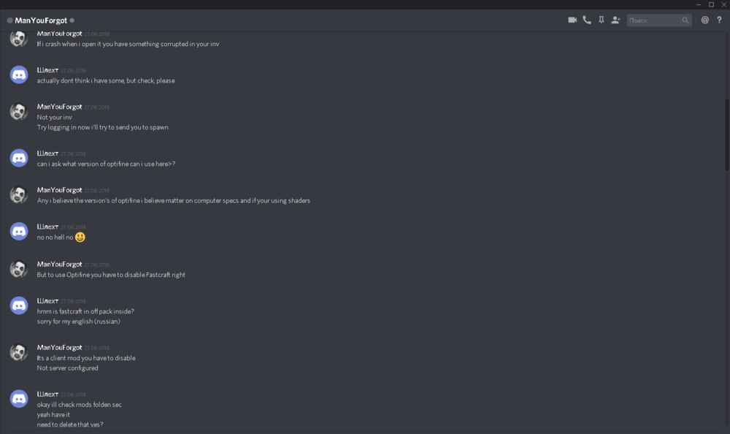Click the status dot next to ManYouForgot's header name
The width and height of the screenshot is (730, 434).
click(71, 20)
